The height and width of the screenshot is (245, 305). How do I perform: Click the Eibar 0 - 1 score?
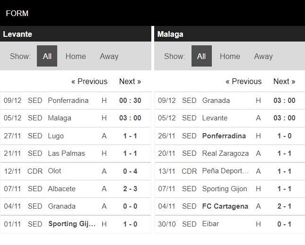[x=284, y=224]
